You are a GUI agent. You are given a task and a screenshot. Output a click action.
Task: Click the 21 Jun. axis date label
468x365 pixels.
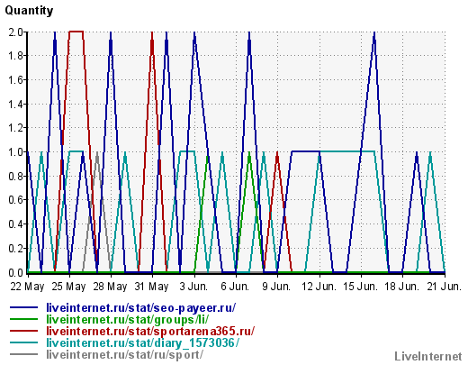tap(444, 287)
